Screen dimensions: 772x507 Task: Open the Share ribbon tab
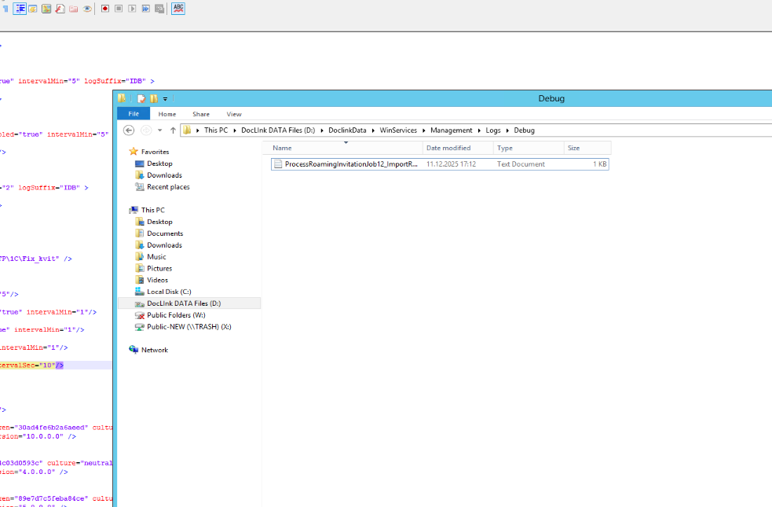pyautogui.click(x=201, y=114)
